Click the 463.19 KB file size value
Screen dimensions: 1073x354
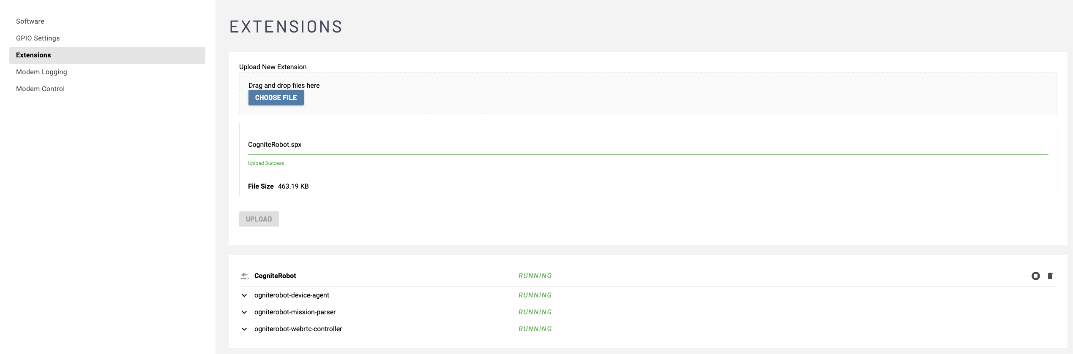[293, 186]
